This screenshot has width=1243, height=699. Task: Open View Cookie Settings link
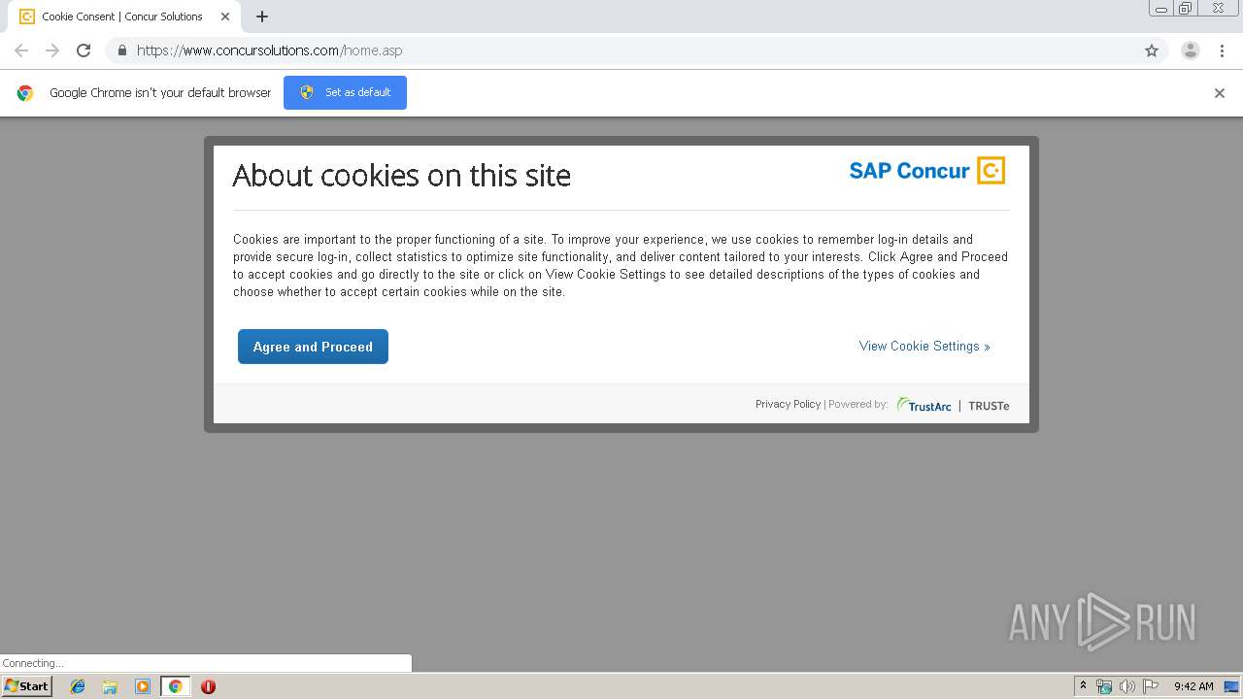click(924, 346)
